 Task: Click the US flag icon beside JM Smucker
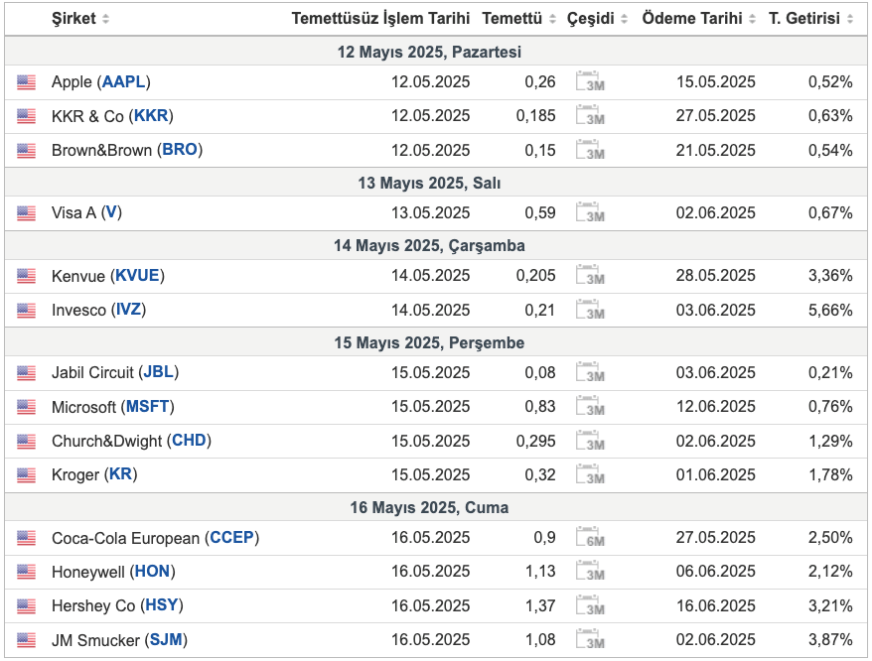26,640
